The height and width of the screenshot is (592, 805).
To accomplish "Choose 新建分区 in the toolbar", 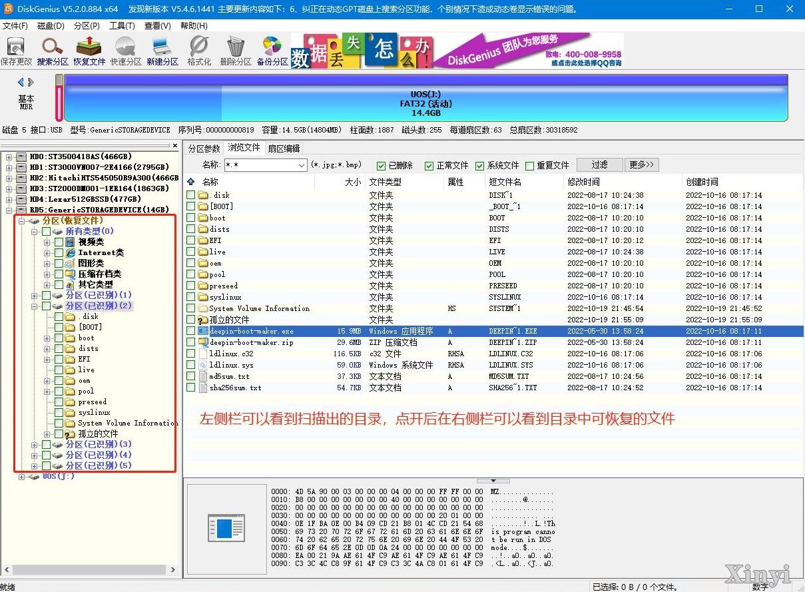I will coord(162,47).
